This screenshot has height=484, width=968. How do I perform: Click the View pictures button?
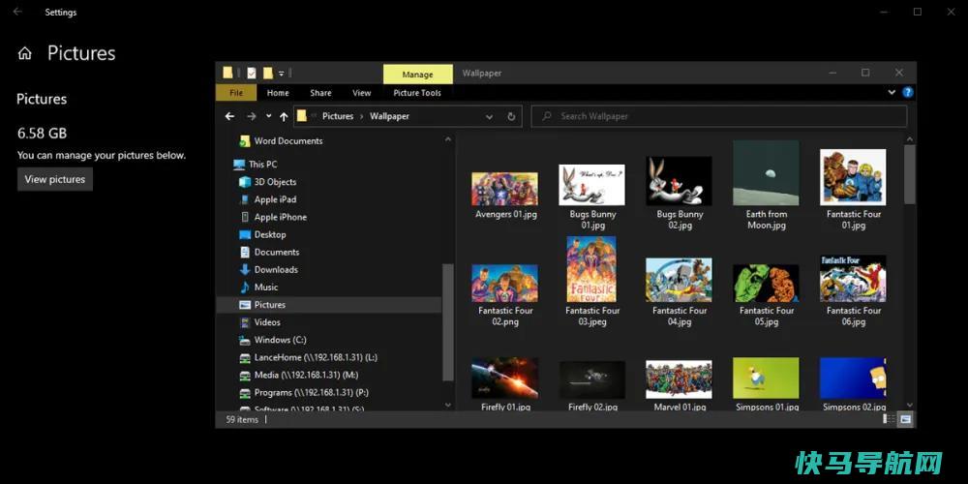pos(55,179)
